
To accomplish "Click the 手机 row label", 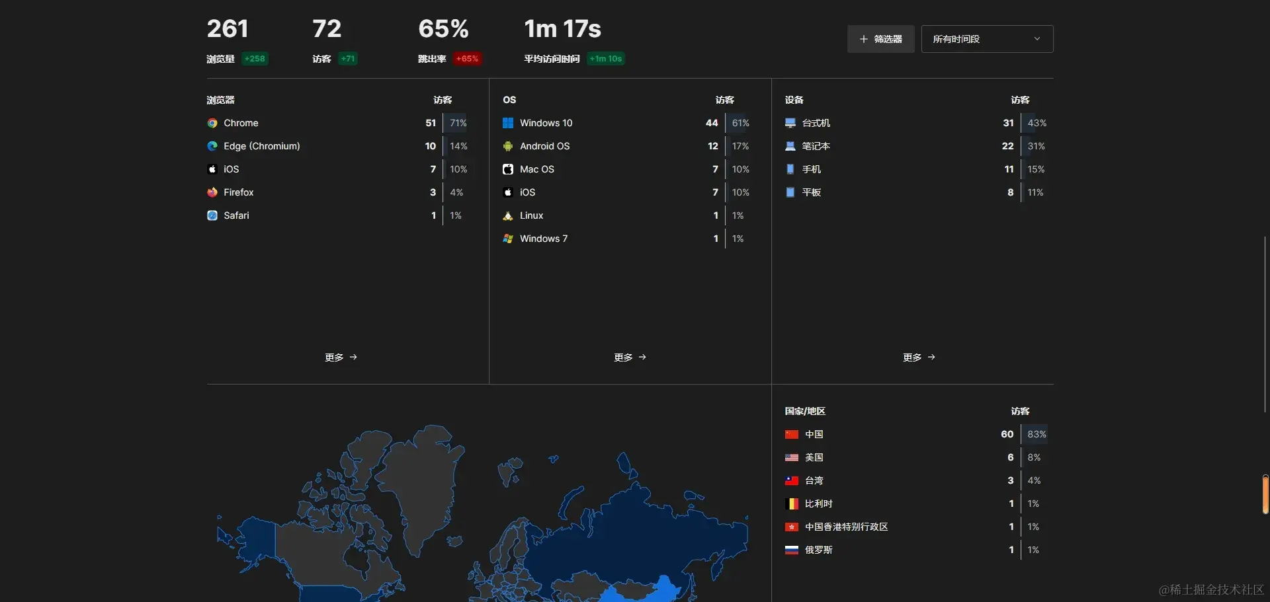I will coord(812,169).
